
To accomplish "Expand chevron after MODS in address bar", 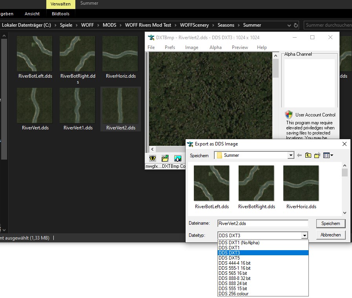I will [x=120, y=25].
